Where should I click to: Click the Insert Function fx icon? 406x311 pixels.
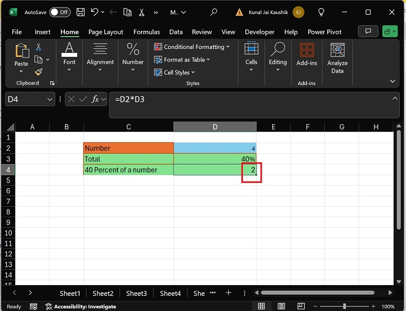tap(95, 99)
